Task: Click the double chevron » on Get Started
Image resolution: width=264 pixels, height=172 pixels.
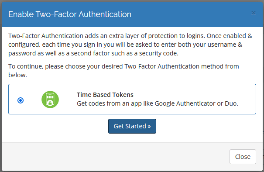Action: coord(149,126)
